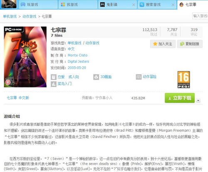Click the 鬼影镇 tab icon
The width and height of the screenshot is (208, 172).
(102, 5)
